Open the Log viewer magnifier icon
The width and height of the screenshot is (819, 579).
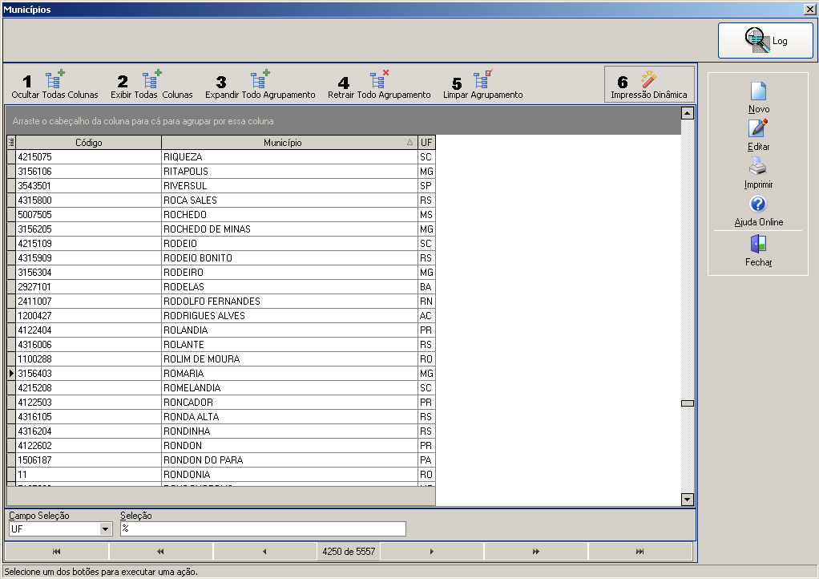[x=756, y=40]
